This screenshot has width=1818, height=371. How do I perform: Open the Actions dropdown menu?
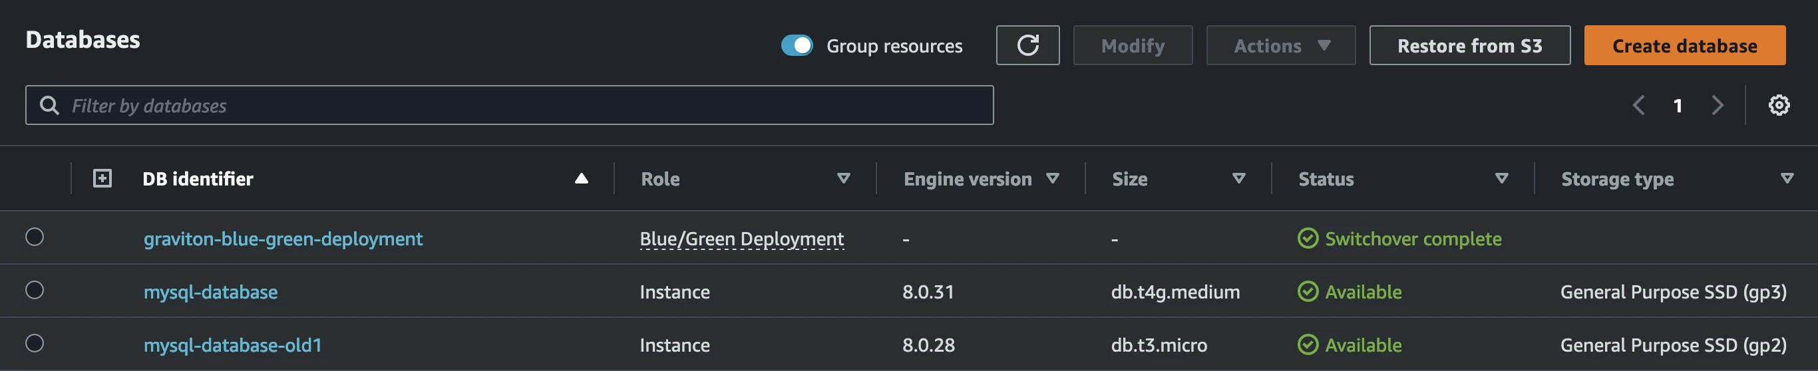1280,45
